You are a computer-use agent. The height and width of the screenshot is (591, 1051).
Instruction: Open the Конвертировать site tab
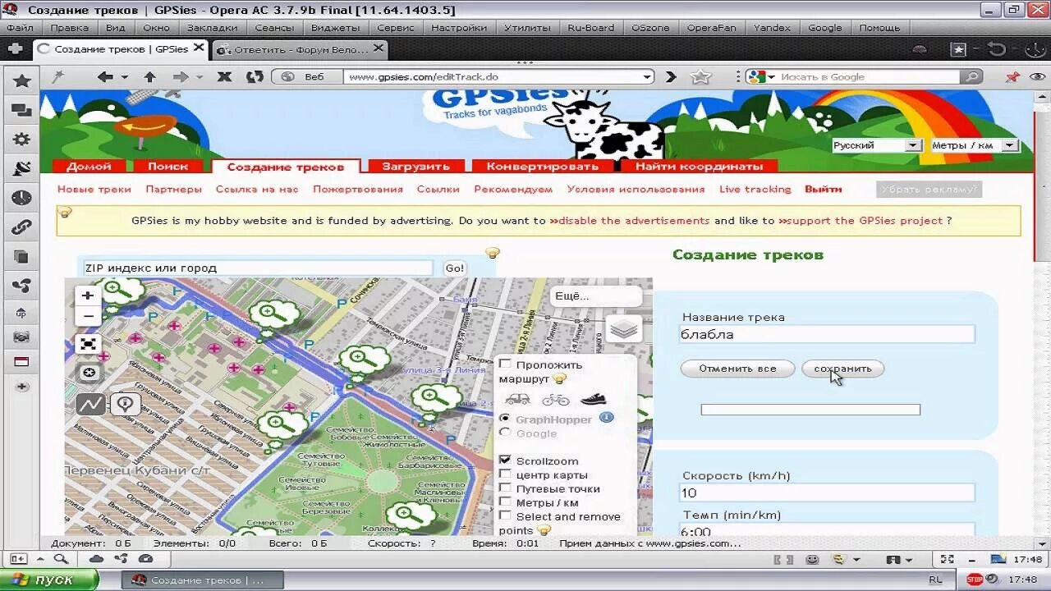pyautogui.click(x=542, y=166)
